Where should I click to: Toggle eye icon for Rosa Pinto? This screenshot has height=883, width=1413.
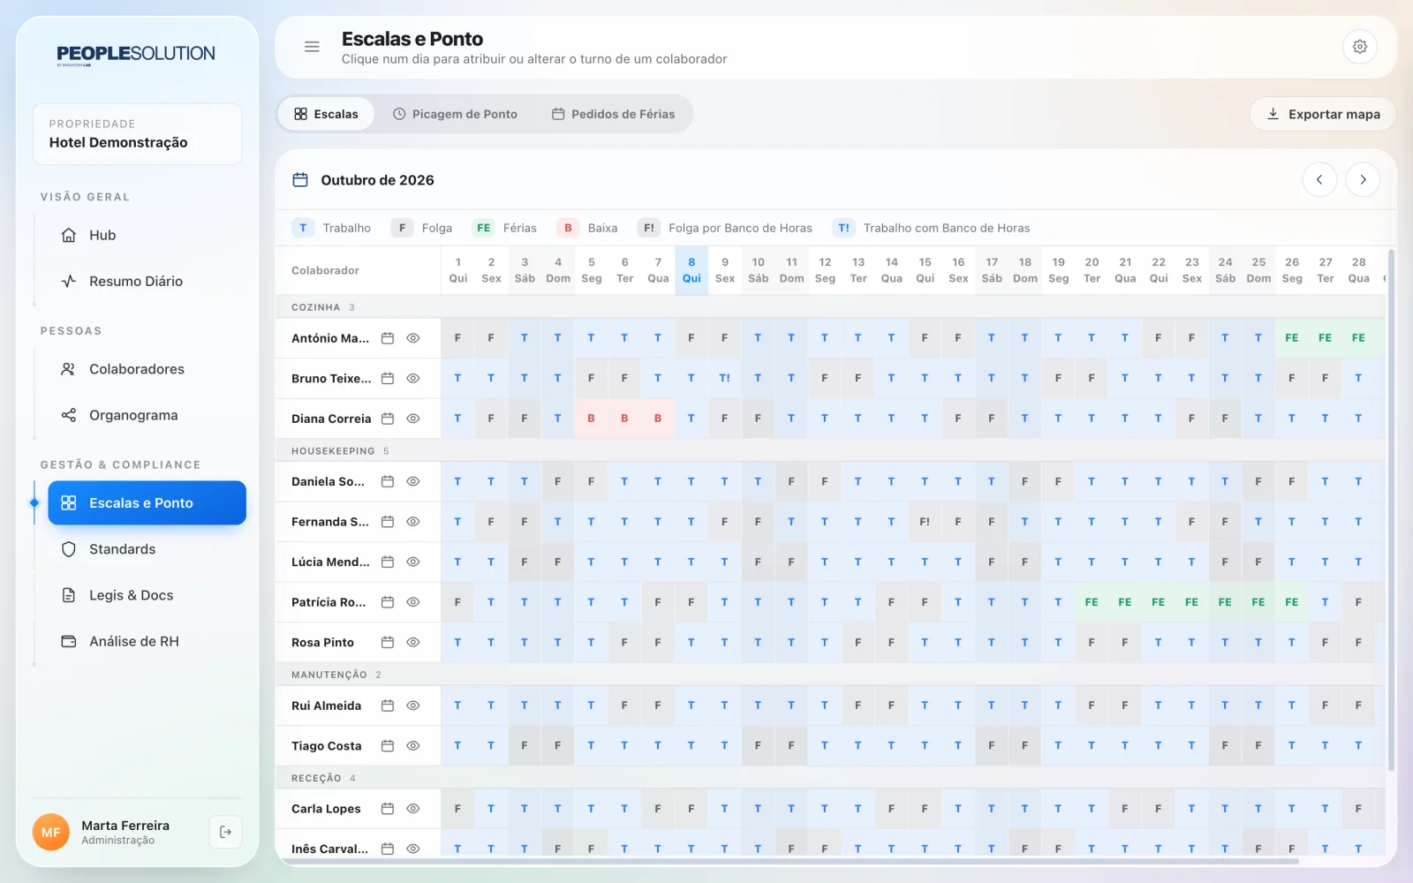(x=413, y=643)
